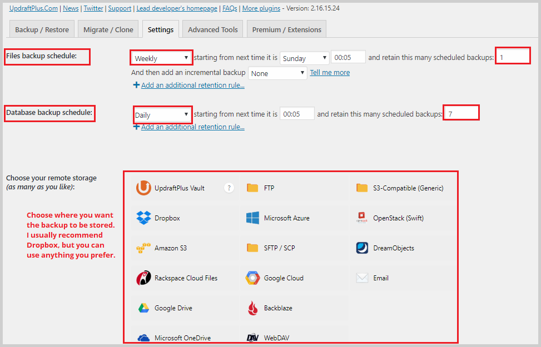The width and height of the screenshot is (541, 347).
Task: Open the More plugins link
Action: point(261,8)
